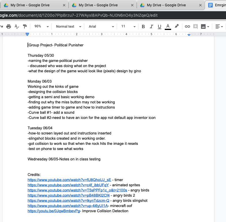This screenshot has width=226, height=222.
Task: Toggle Italic formatting
Action: (x=152, y=26)
